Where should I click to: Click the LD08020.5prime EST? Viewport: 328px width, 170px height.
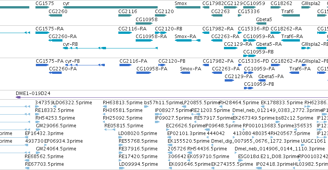pos(120,137)
